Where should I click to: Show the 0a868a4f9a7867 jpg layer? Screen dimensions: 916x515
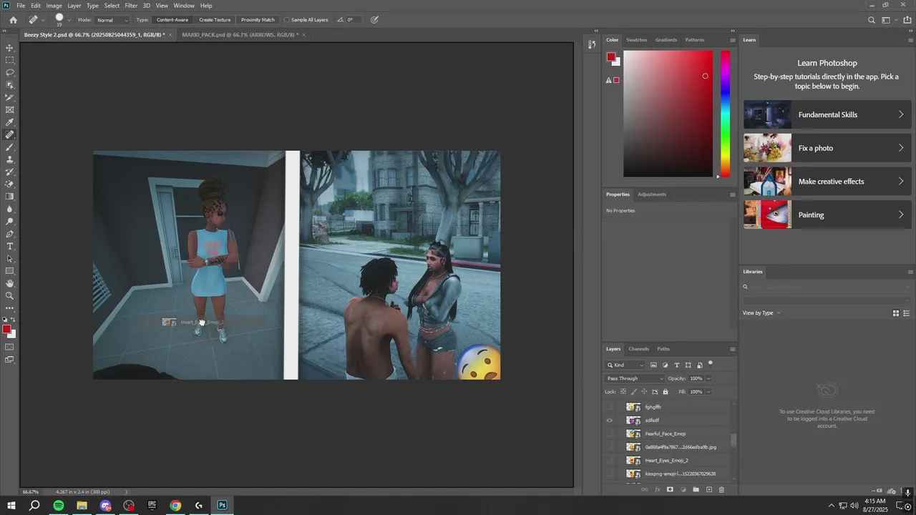(610, 447)
